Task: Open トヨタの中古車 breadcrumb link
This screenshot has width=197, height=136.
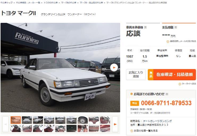Action: (51, 3)
